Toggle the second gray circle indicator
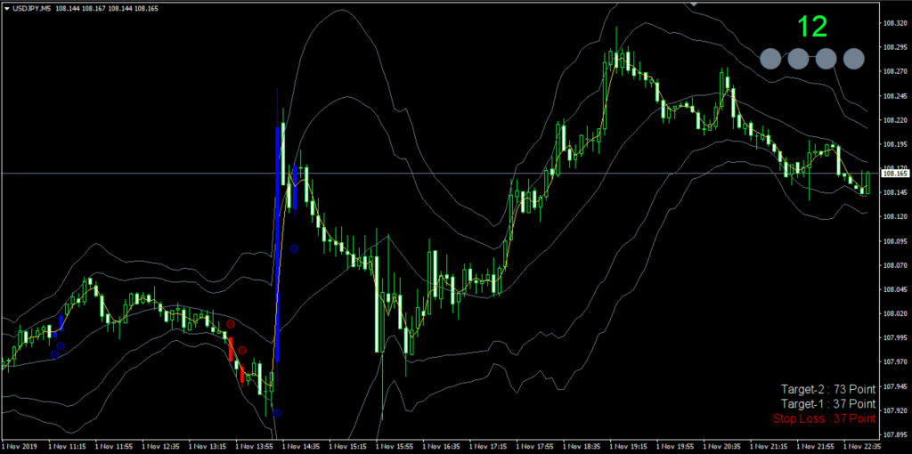This screenshot has width=912, height=454. tap(798, 59)
